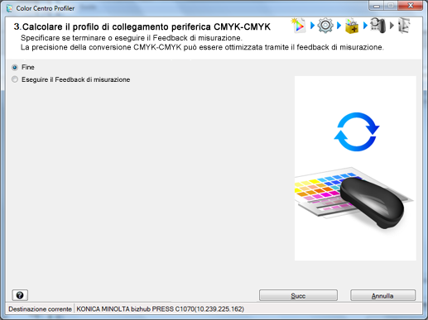Close the Color Centro Profiler window
The image size is (428, 320).
411,6
